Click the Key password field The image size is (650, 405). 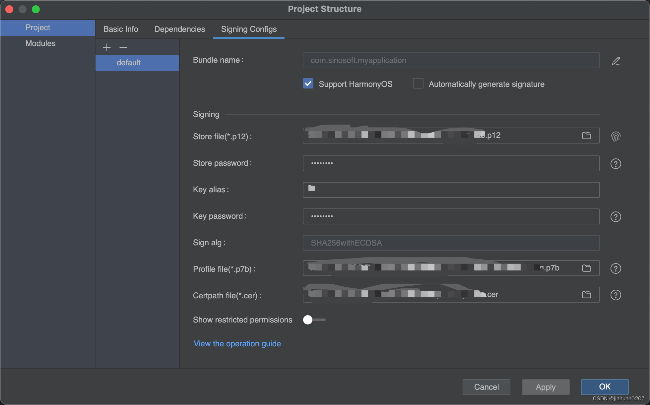(x=451, y=216)
